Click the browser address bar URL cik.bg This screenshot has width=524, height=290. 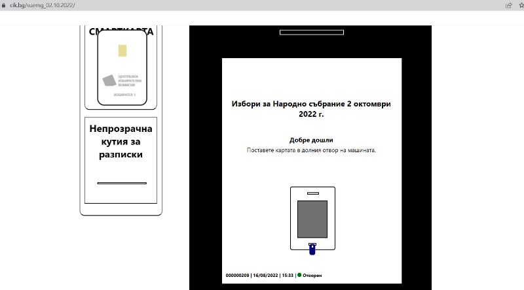coord(43,5)
